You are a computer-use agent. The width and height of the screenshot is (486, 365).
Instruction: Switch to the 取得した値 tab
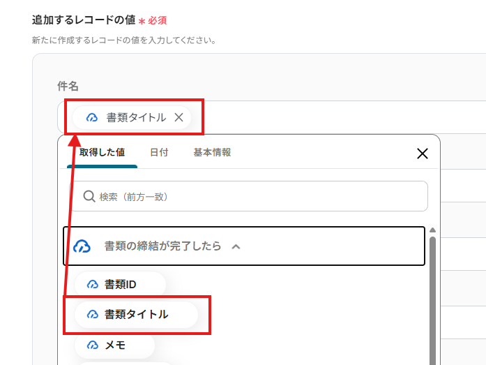(102, 153)
